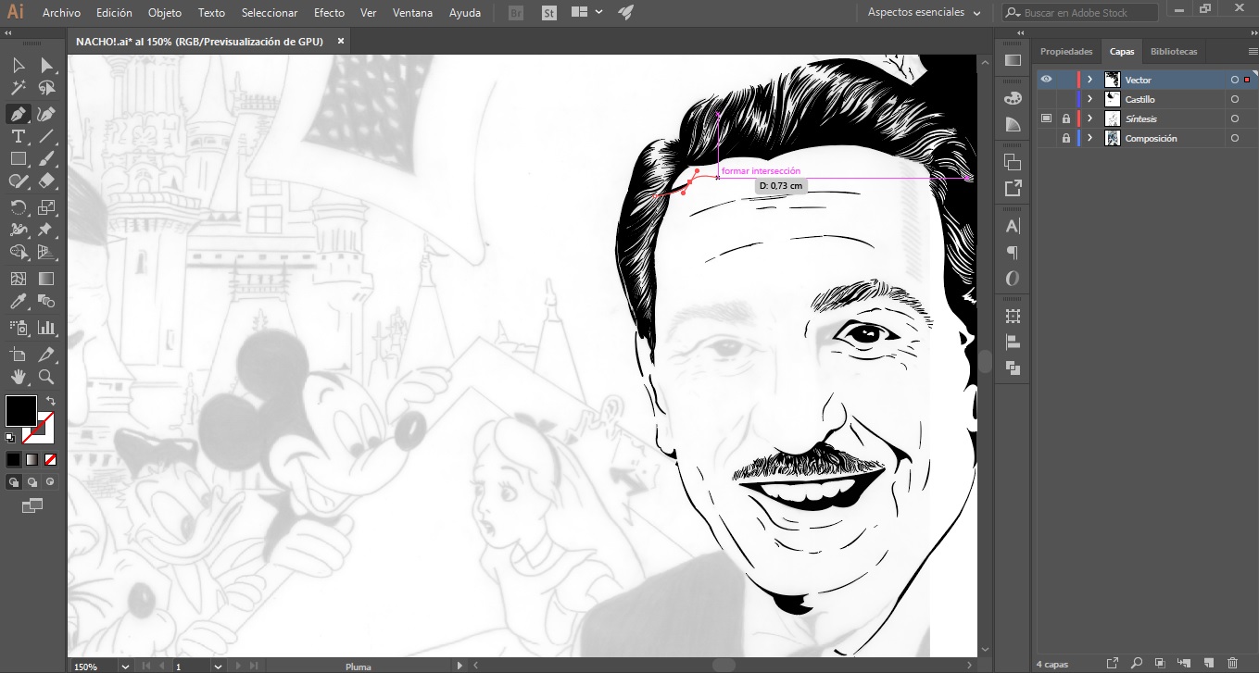
Task: Select the Rectangle tool
Action: tap(18, 159)
